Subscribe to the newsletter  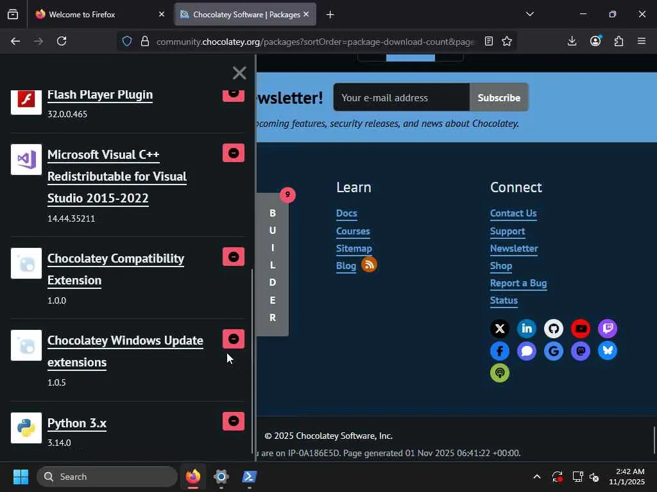pyautogui.click(x=499, y=97)
